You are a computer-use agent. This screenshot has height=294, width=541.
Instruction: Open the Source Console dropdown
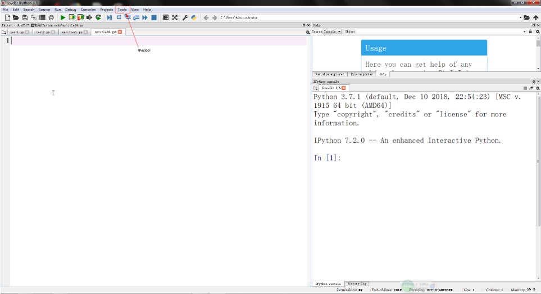(x=332, y=31)
